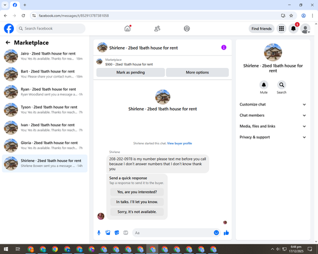Screen dimensions: 318x254
Task: Open a new browser tab
Action: [x=25, y=5]
